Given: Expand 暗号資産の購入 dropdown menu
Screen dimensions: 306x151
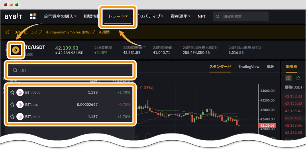Looking at the screenshot, I should coord(60,17).
